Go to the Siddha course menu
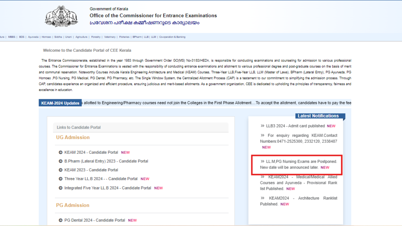 click(58, 37)
